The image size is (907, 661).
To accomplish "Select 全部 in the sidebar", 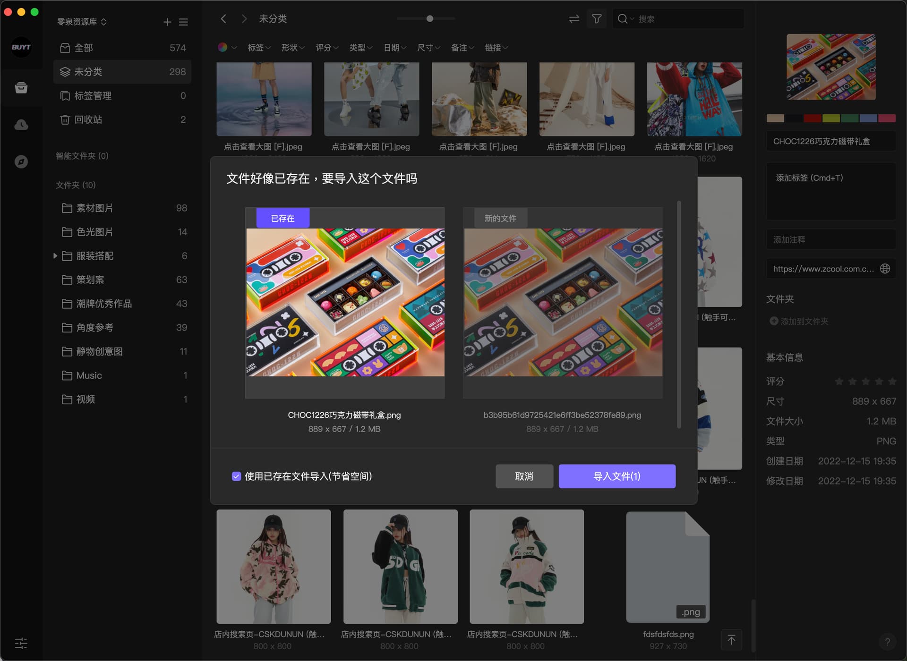I will (84, 48).
